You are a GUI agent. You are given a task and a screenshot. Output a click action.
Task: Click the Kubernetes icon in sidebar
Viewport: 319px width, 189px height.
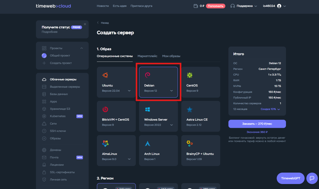(44, 116)
